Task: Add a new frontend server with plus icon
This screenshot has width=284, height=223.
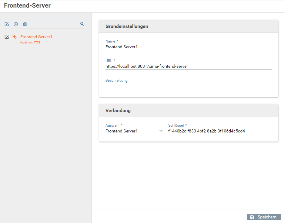Action: click(x=16, y=24)
